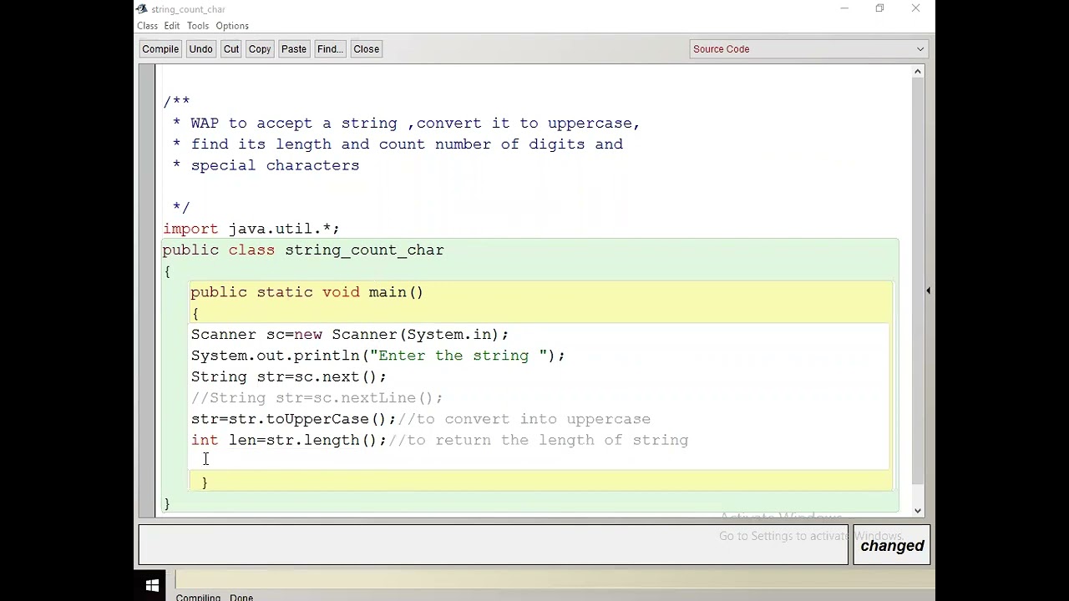The height and width of the screenshot is (601, 1069).
Task: Click the 'special characters' comment line
Action: tap(266, 165)
